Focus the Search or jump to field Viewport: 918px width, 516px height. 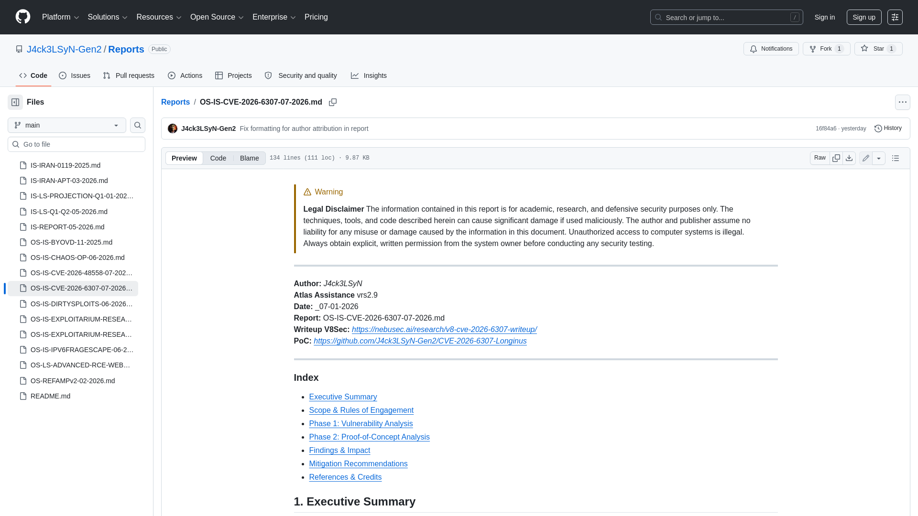(726, 17)
